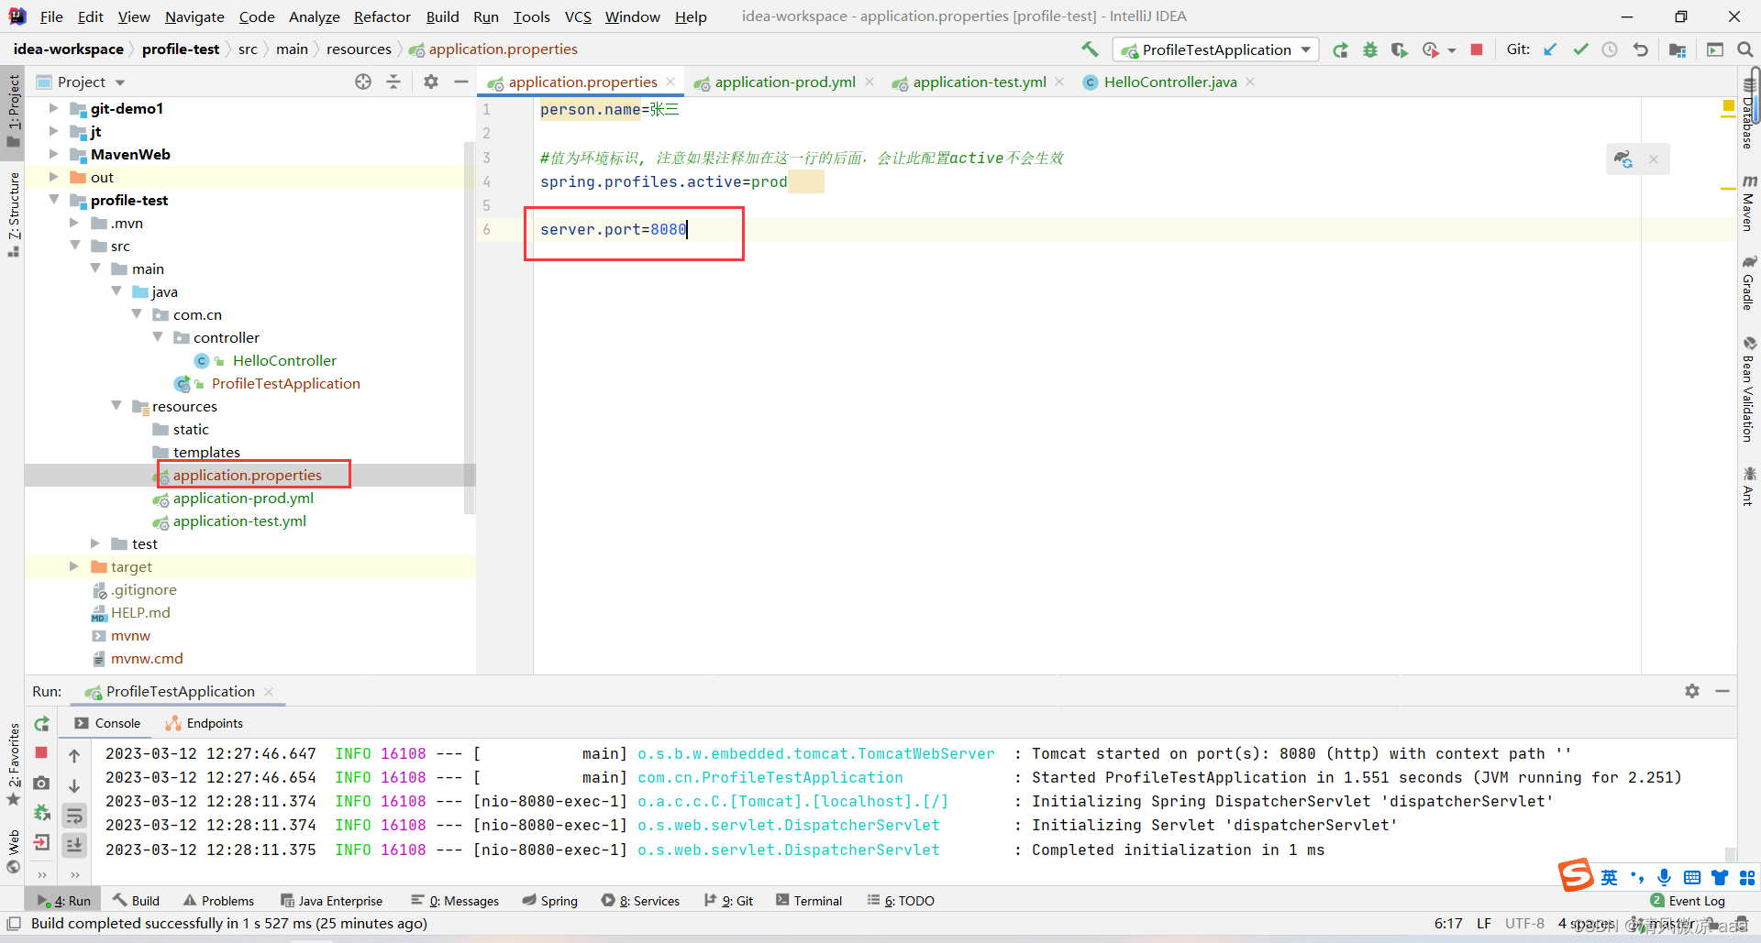The image size is (1761, 943).
Task: Click Git Commit green checkmark
Action: click(x=1580, y=49)
